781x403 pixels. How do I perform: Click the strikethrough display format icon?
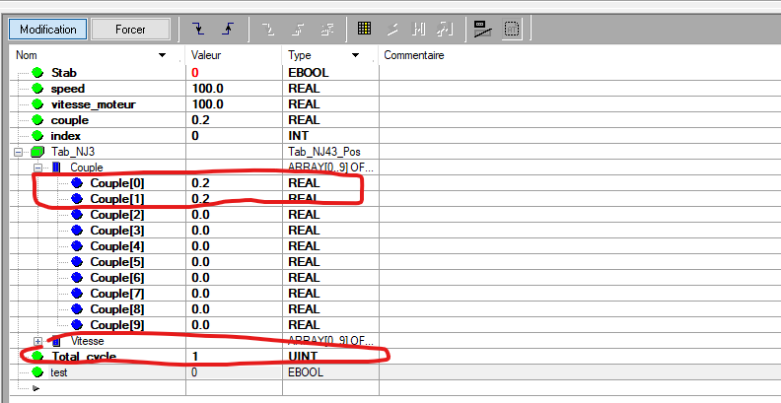pyautogui.click(x=481, y=30)
